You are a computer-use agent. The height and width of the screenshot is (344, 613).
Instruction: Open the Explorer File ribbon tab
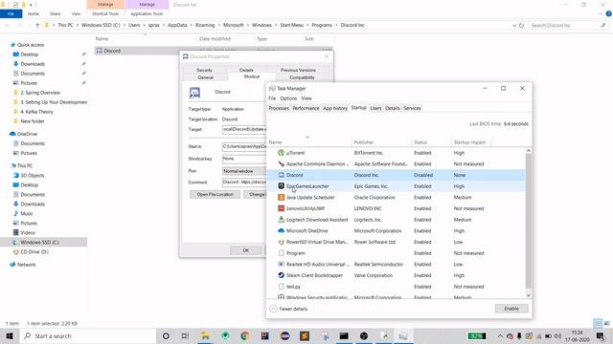pyautogui.click(x=11, y=13)
